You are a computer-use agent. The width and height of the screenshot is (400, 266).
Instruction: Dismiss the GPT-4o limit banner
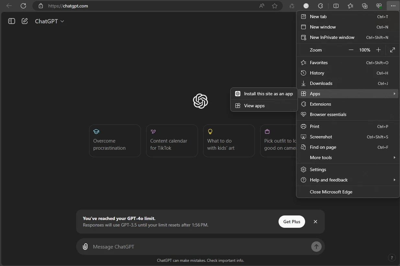[315, 222]
